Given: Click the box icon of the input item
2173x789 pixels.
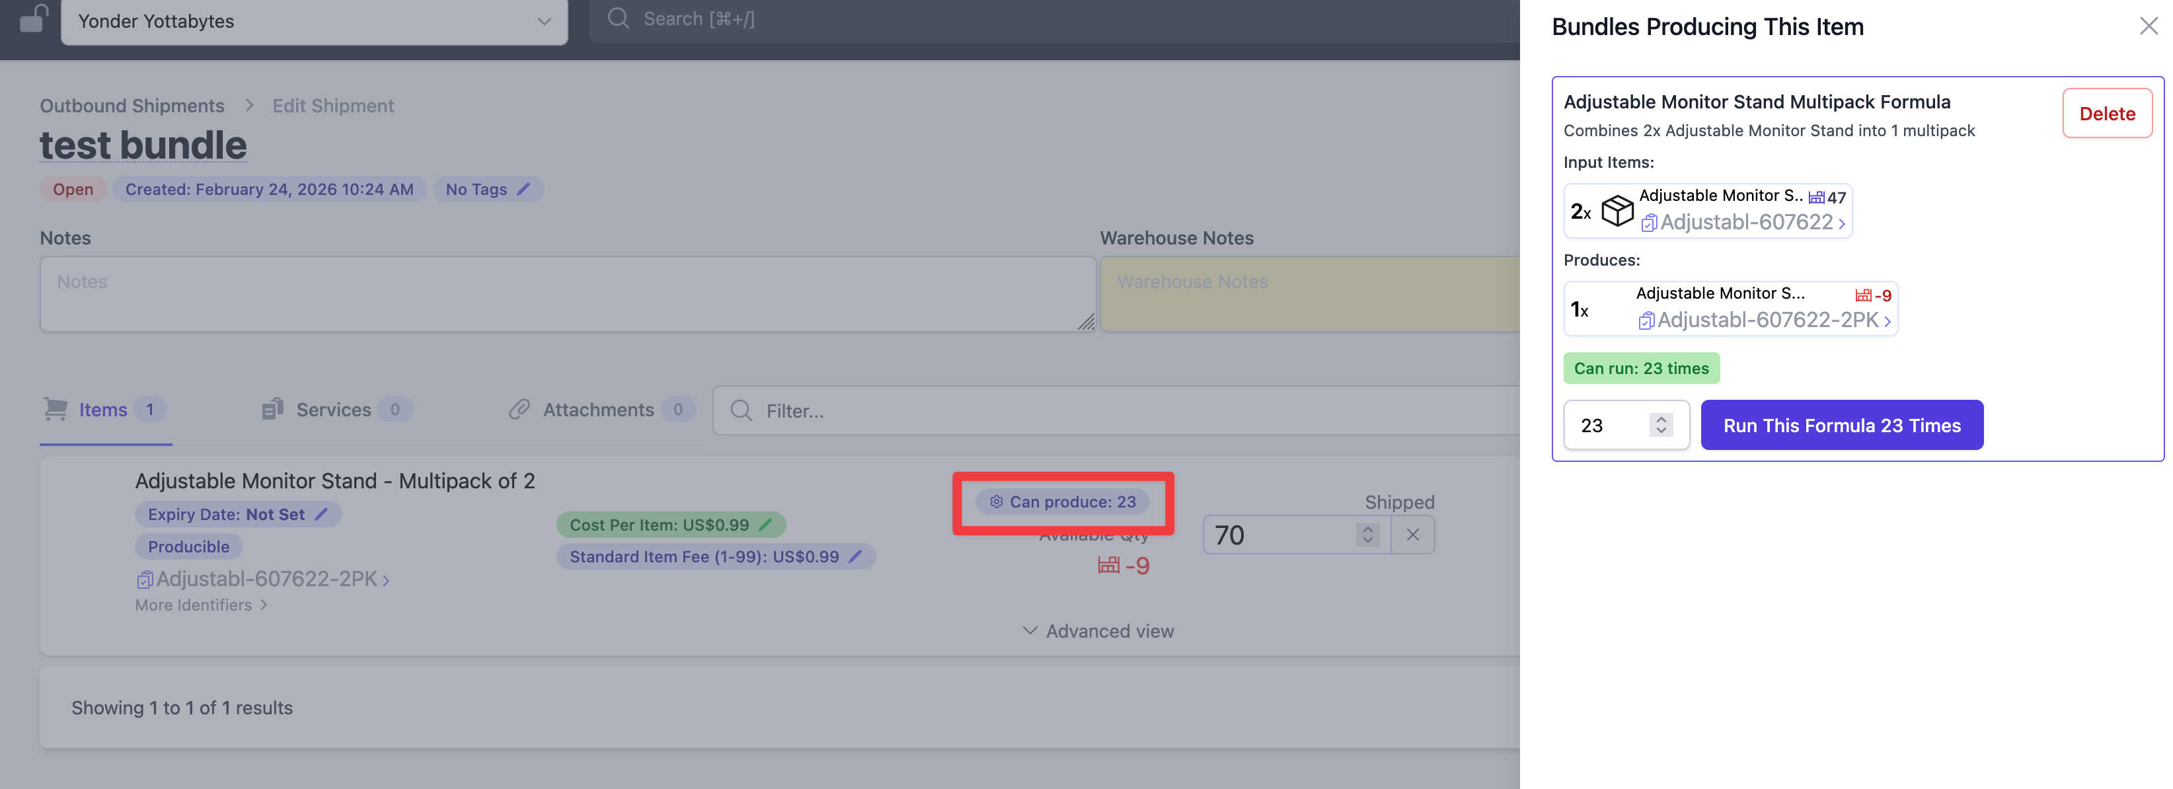Looking at the screenshot, I should click(1617, 210).
